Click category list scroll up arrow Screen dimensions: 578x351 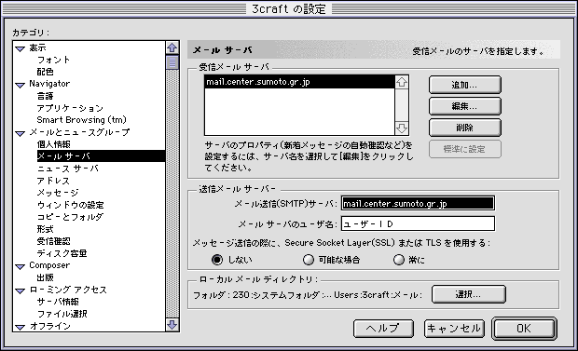pyautogui.click(x=172, y=47)
